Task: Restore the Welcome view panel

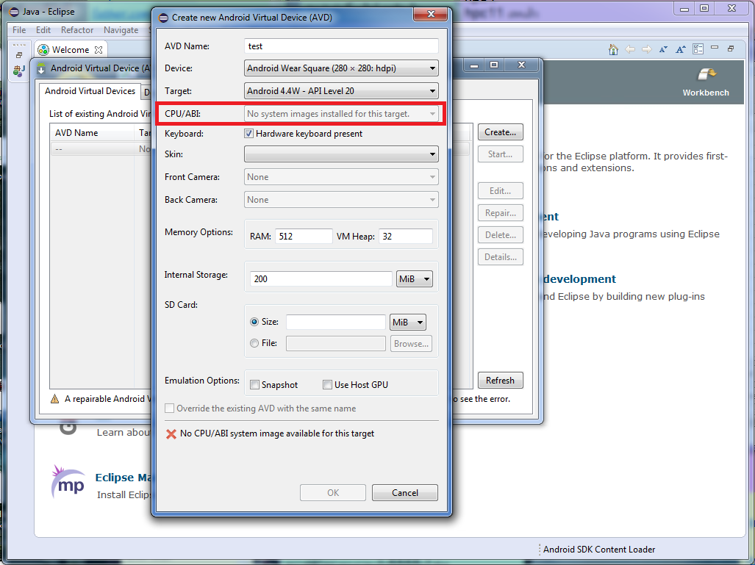Action: pos(731,48)
